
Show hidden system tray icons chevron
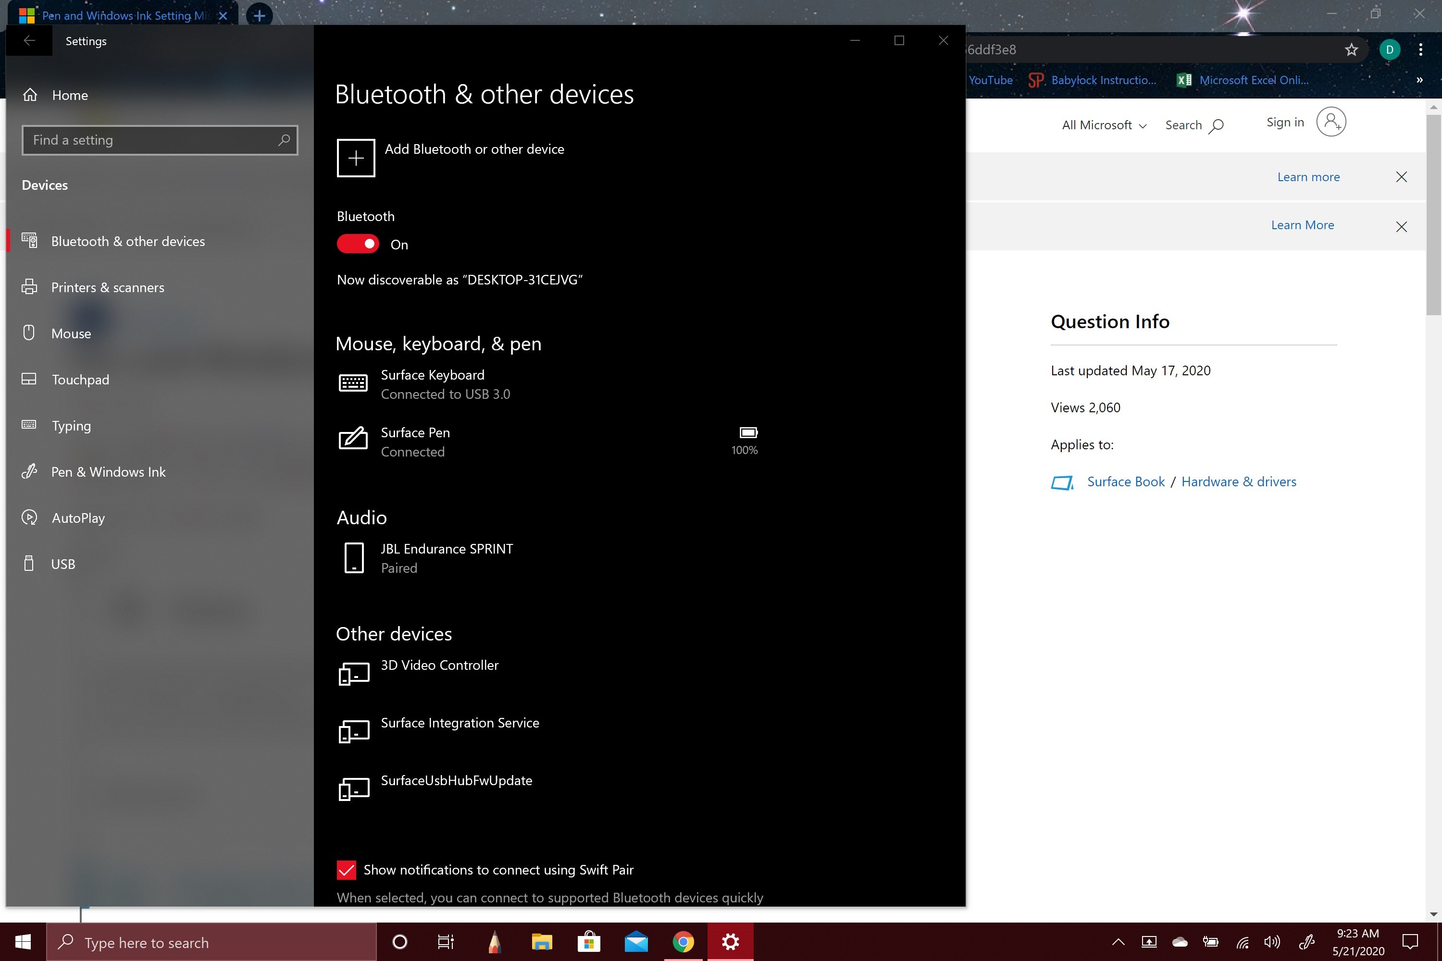click(x=1118, y=942)
